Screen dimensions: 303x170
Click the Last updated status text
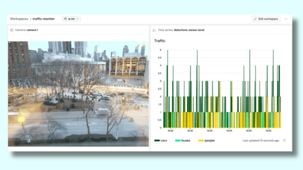(261, 141)
